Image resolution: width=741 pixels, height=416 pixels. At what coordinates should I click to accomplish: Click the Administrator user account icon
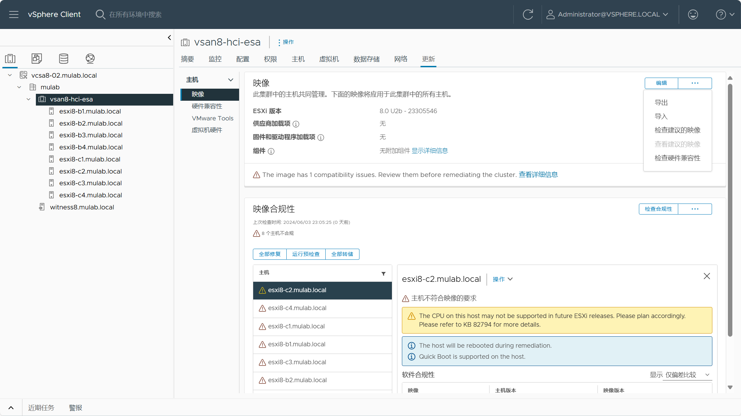(x=551, y=14)
